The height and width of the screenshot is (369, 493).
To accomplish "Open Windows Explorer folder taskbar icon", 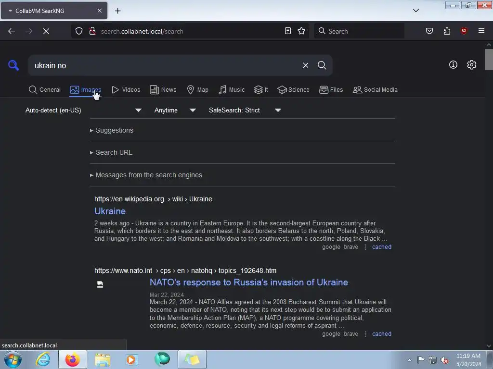I will pyautogui.click(x=103, y=359).
